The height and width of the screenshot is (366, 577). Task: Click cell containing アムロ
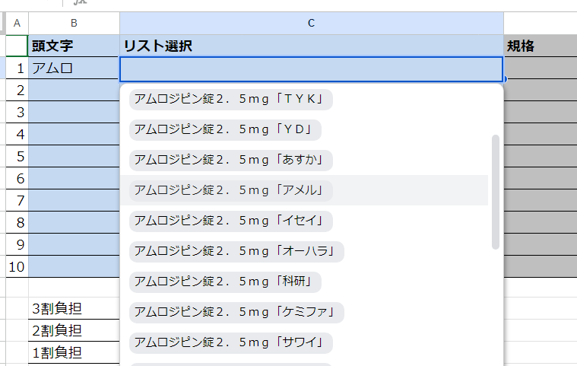coord(74,68)
